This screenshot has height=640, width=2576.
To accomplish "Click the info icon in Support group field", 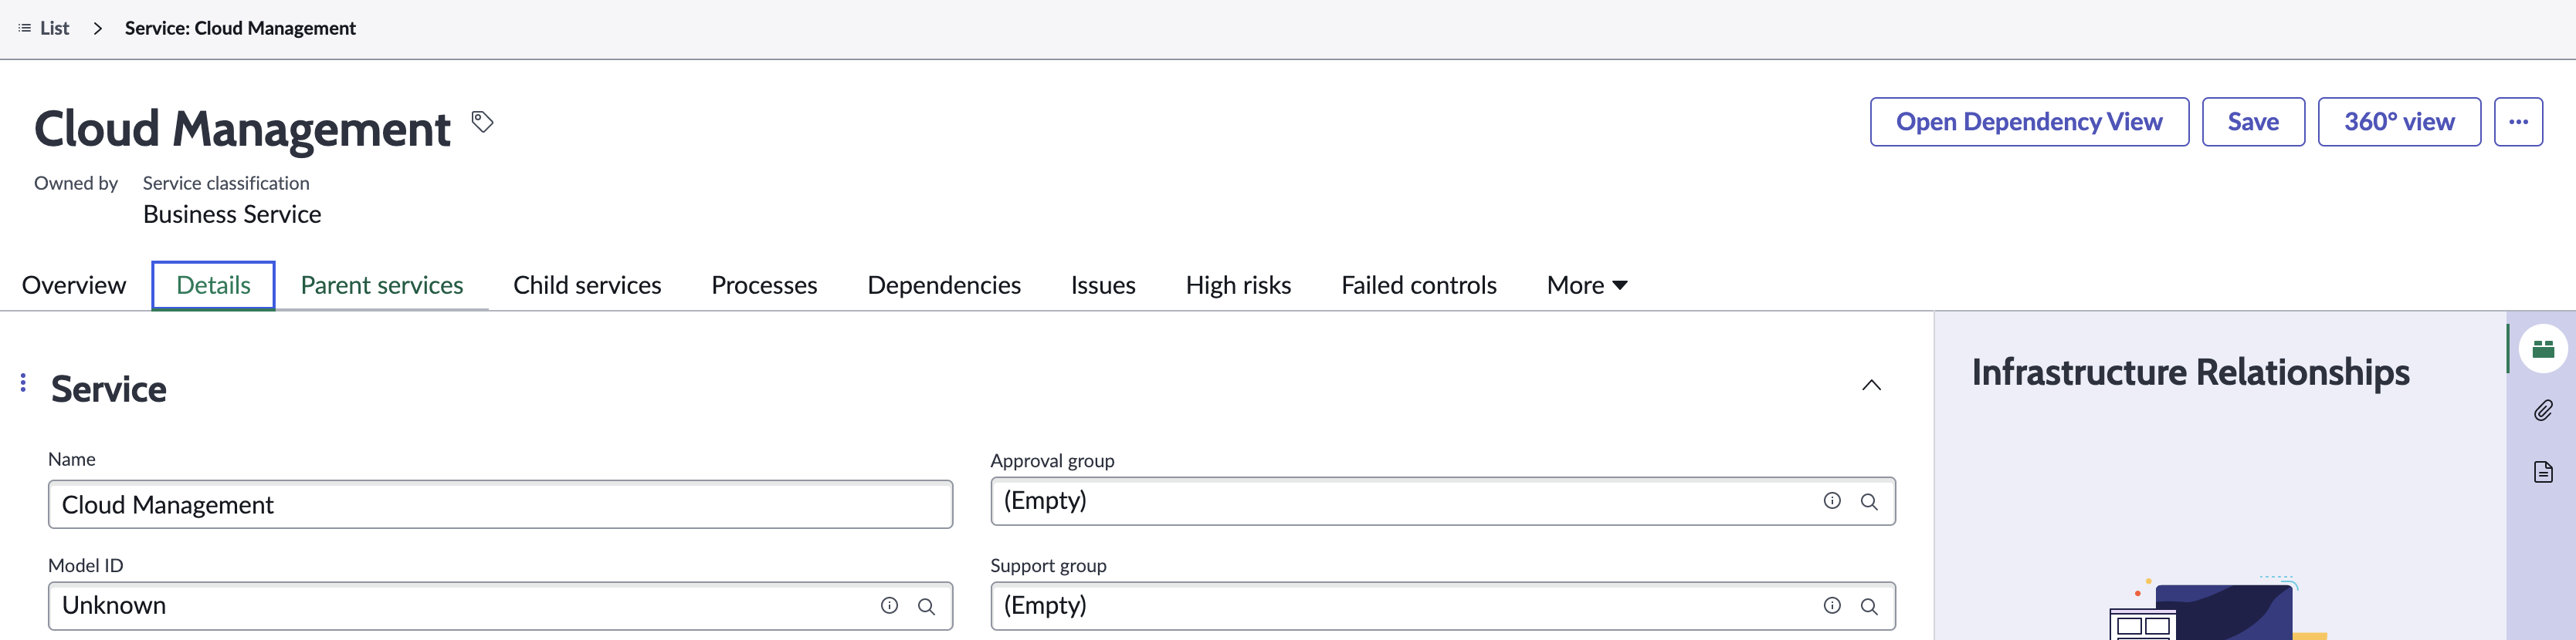I will [x=1831, y=605].
